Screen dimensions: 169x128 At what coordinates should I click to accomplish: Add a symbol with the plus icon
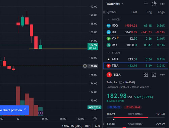[146, 4]
